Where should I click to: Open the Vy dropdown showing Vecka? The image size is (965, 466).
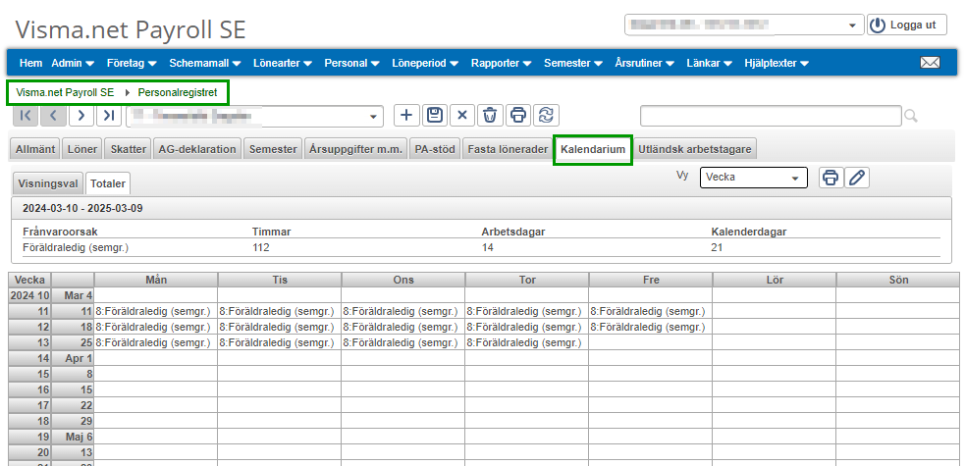[753, 177]
